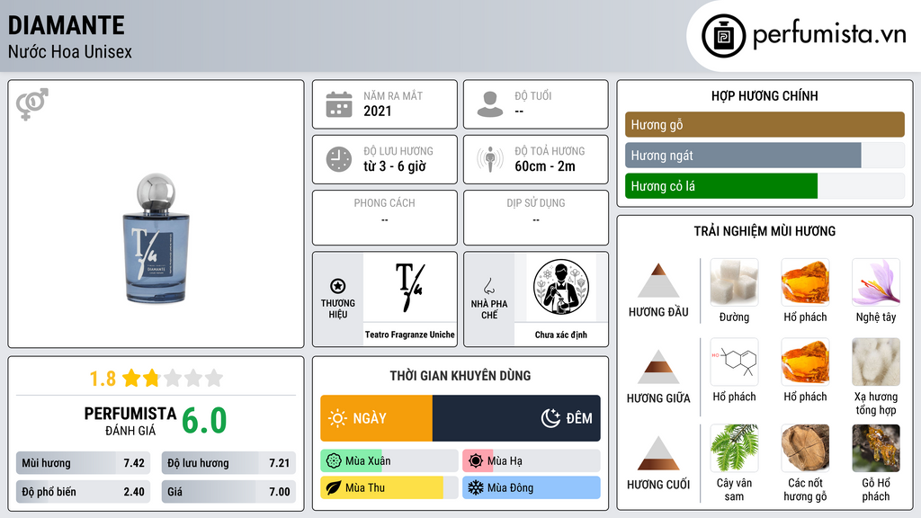The height and width of the screenshot is (518, 921).
Task: Select the Các nốt hương gỗ wood image
Action: 805,448
